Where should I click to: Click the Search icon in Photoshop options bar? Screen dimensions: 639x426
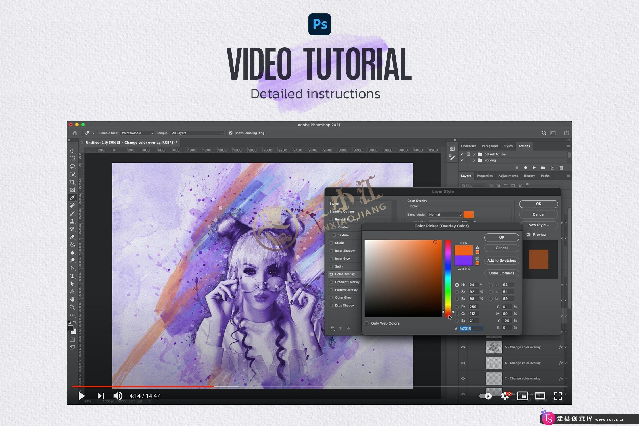[544, 133]
